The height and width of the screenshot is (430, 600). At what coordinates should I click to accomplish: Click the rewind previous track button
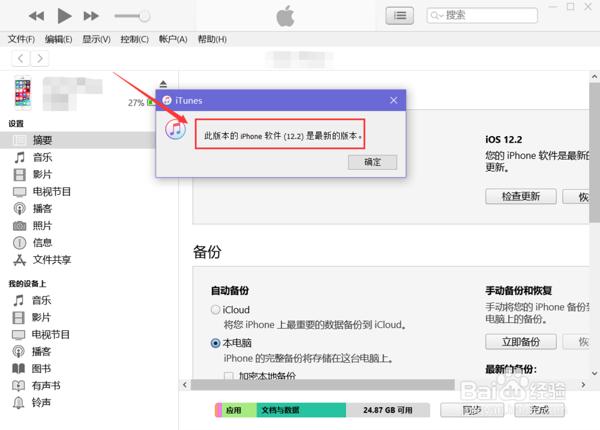[x=37, y=16]
